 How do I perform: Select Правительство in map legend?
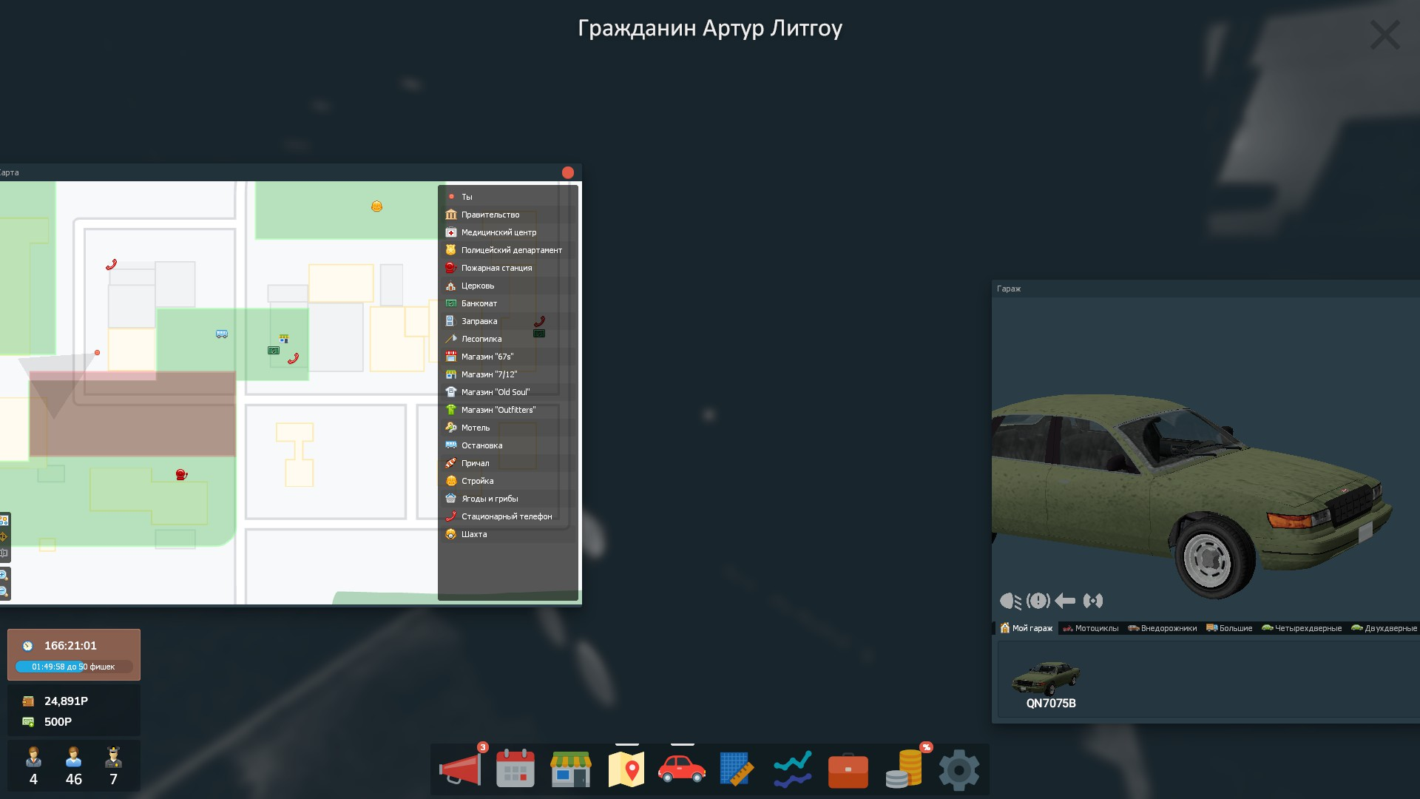(x=507, y=215)
